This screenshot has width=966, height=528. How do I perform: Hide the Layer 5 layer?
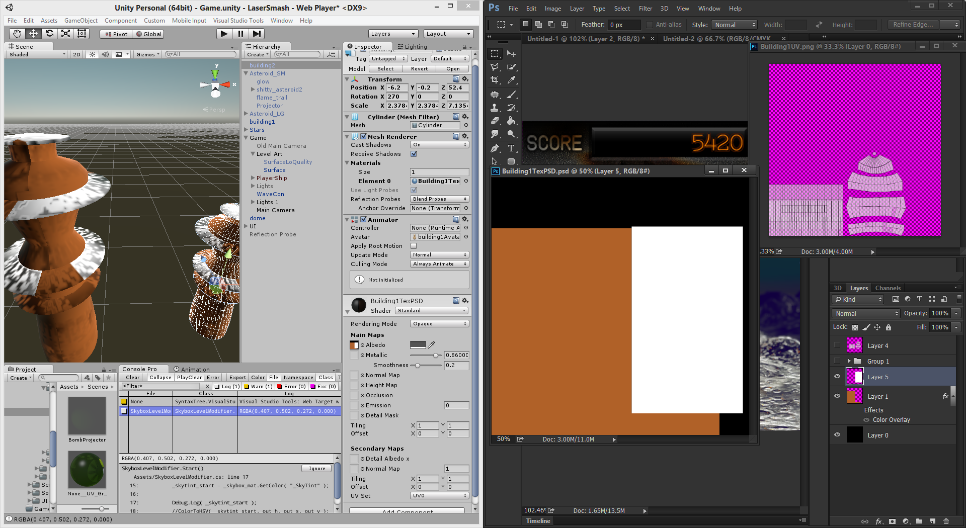point(837,377)
